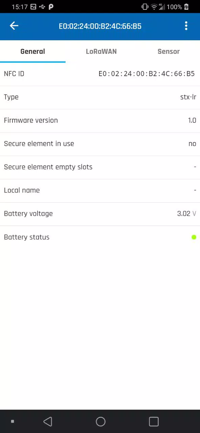200x433 pixels.
Task: Tap the back arrow in header
Action: (14, 26)
